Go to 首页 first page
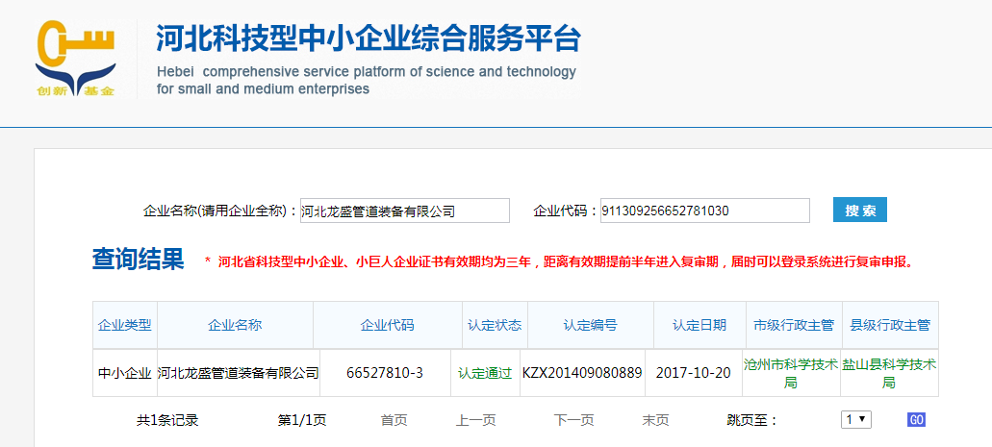The image size is (992, 447). [x=394, y=420]
